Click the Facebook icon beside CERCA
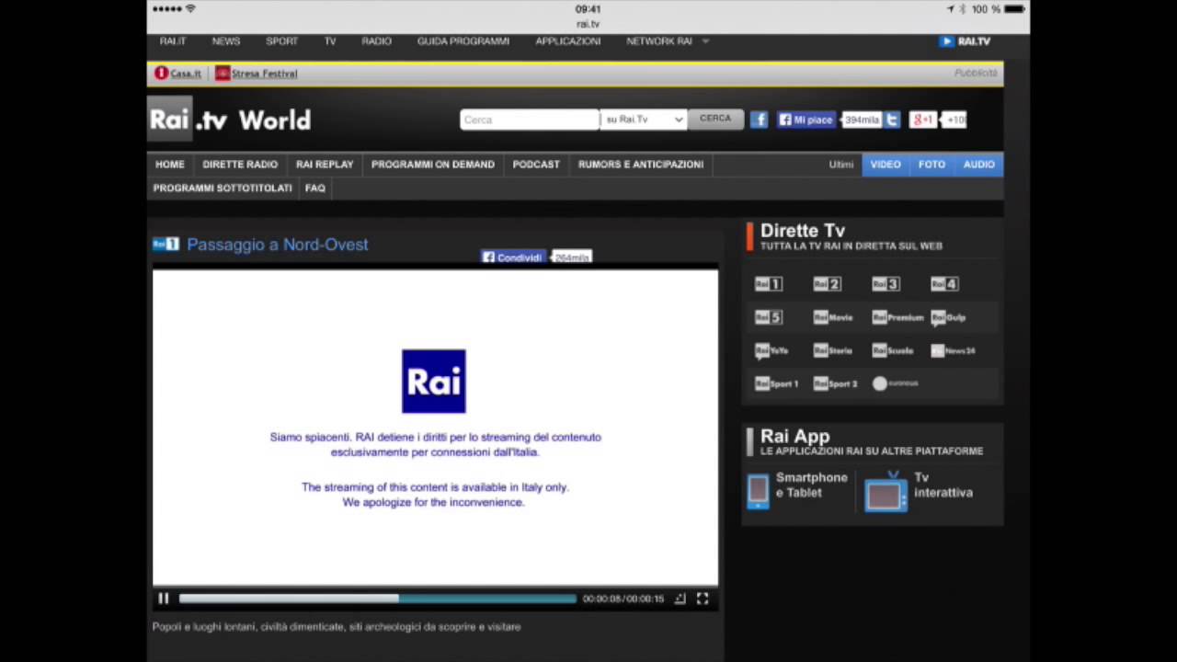 (x=759, y=120)
